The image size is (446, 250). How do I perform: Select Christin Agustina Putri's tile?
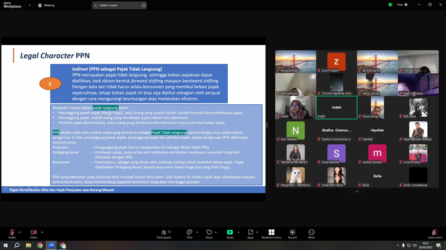337,85
